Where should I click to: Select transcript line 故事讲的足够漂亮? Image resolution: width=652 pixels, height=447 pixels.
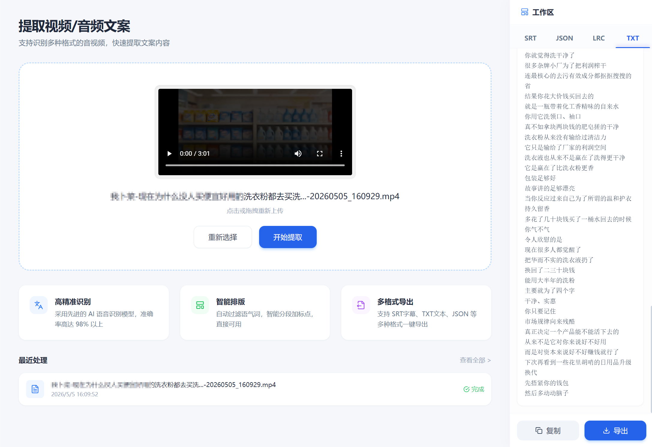[550, 188]
